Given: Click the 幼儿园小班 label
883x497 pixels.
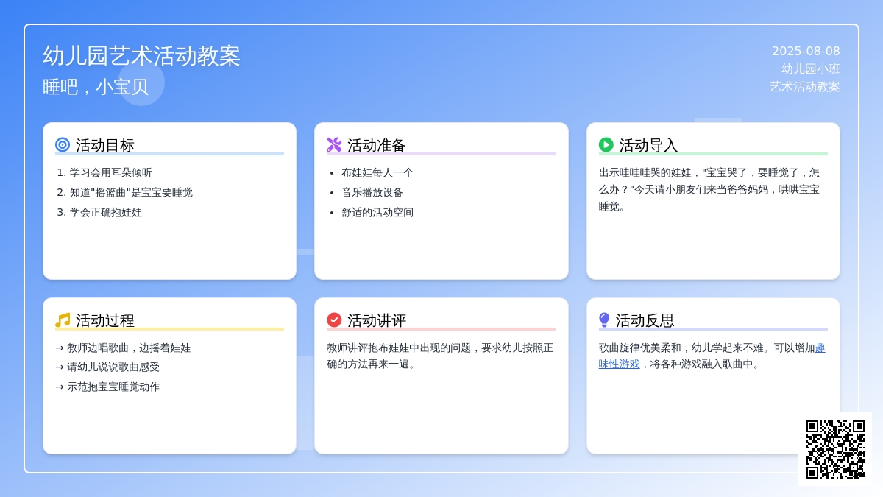Looking at the screenshot, I should 811,68.
